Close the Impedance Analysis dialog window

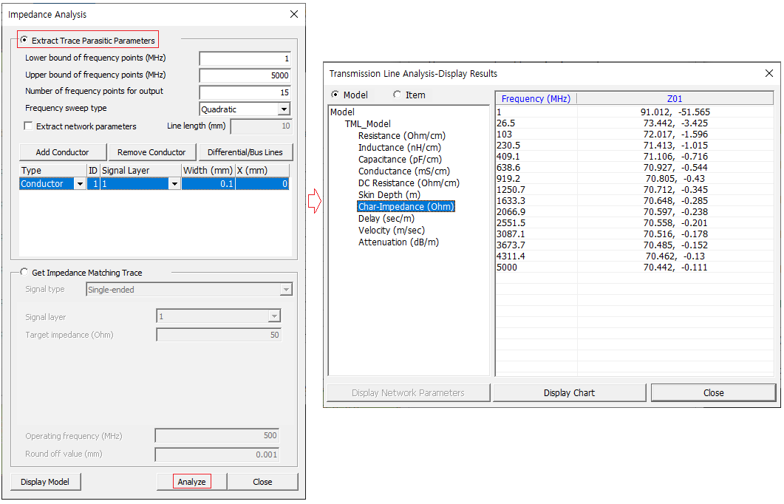coord(294,14)
